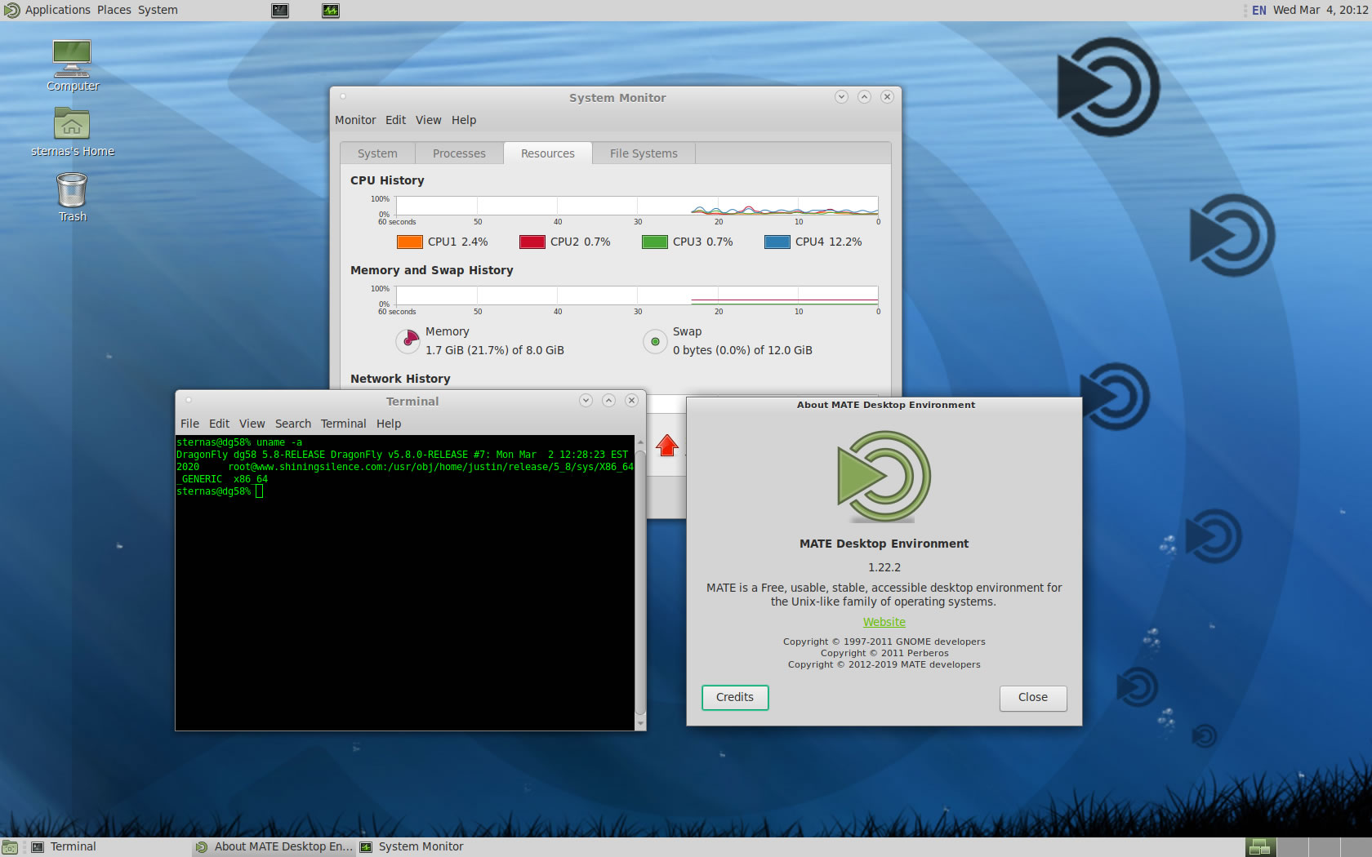The width and height of the screenshot is (1372, 857).
Task: Click the '1.22.2' version text
Action: pyautogui.click(x=884, y=567)
